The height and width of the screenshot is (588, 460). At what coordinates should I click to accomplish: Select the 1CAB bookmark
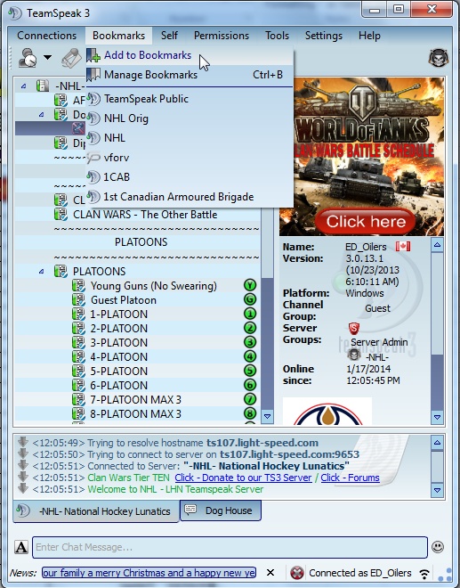(190, 177)
